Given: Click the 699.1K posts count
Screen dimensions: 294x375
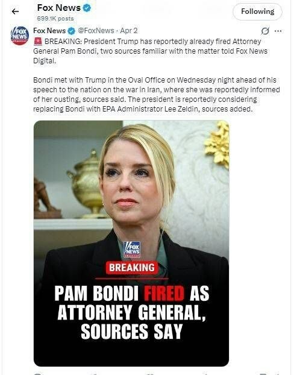Looking at the screenshot, I should click(55, 19).
